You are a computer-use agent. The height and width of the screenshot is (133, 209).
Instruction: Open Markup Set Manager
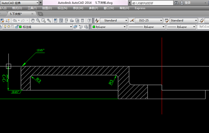pyautogui.click(x=77, y=20)
